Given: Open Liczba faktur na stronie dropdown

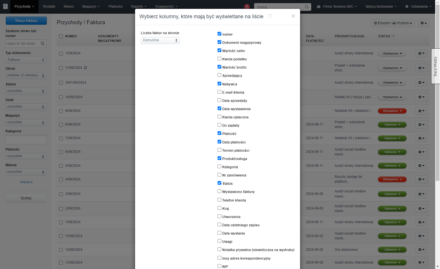Looking at the screenshot, I should point(160,40).
